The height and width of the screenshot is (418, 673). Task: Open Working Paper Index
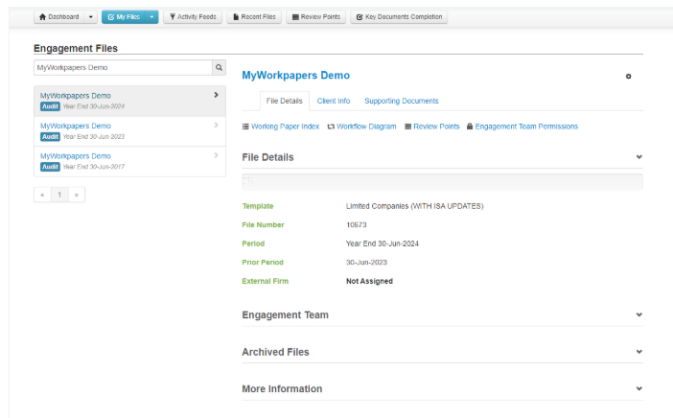(x=281, y=127)
